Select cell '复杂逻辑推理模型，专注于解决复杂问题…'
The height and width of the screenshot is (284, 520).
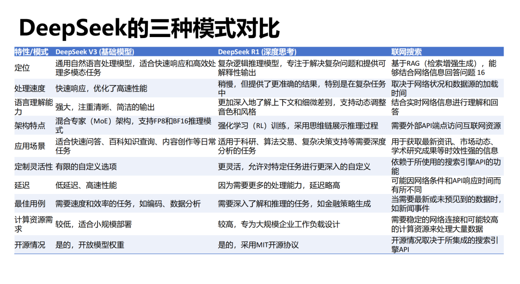point(302,68)
